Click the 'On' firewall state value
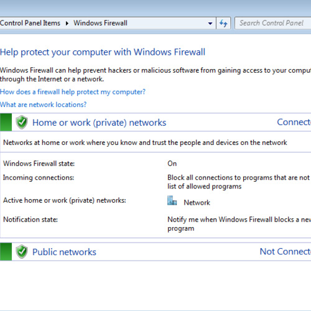The width and height of the screenshot is (311, 311). pyautogui.click(x=172, y=164)
